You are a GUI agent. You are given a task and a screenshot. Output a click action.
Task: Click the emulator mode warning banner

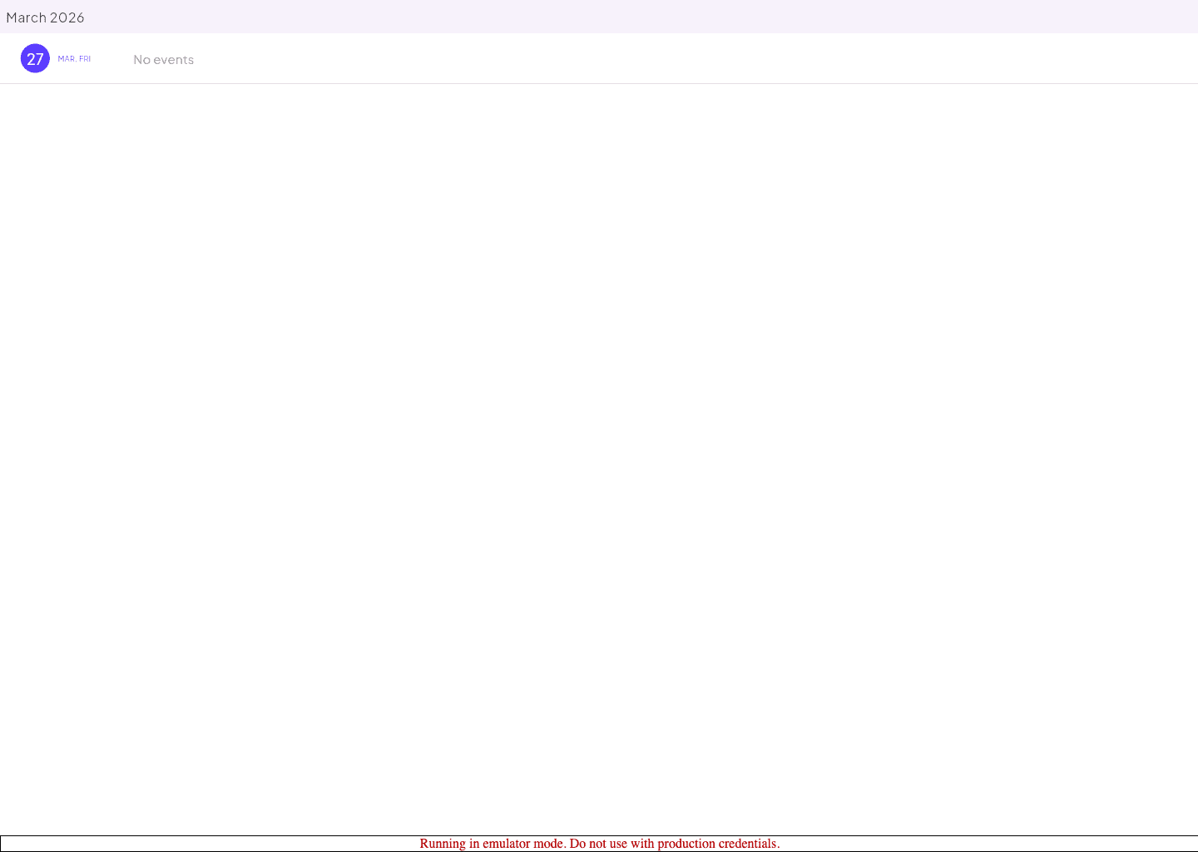[599, 843]
